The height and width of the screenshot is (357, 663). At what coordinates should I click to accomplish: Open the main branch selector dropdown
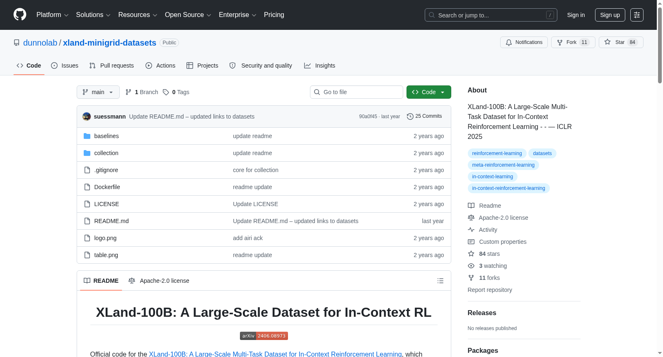[x=98, y=92]
